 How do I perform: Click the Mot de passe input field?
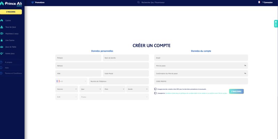[201, 66]
